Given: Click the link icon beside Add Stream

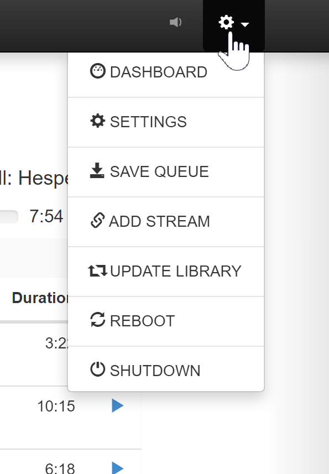Looking at the screenshot, I should pos(97,220).
